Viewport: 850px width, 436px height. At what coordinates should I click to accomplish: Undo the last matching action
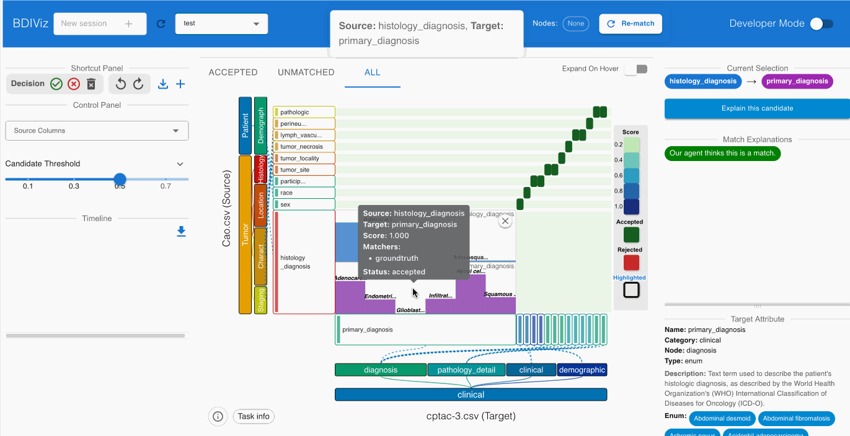120,83
